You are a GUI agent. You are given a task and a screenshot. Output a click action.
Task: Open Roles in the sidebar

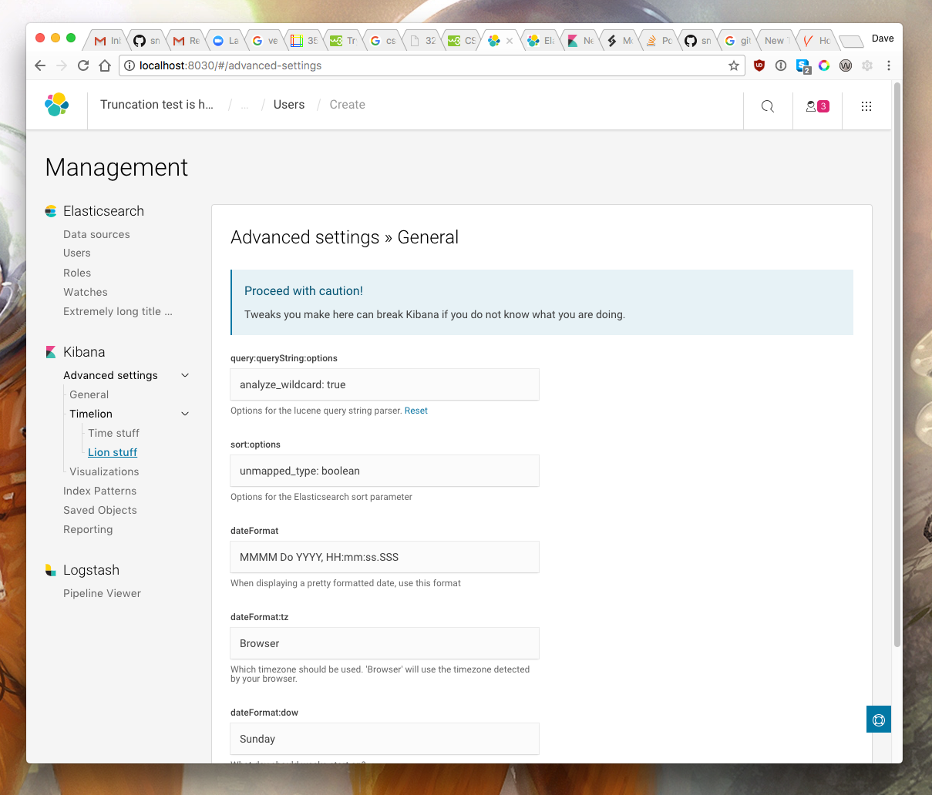[77, 273]
